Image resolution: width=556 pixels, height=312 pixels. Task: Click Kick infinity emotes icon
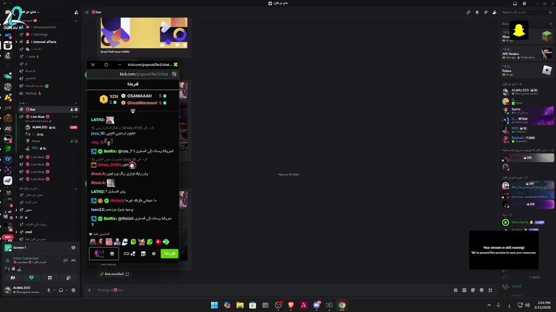(126, 253)
